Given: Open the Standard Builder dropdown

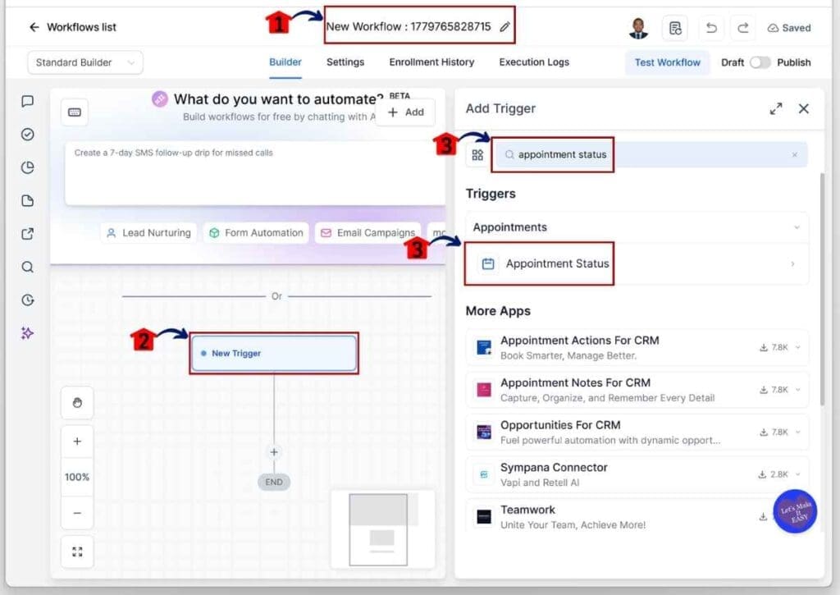Looking at the screenshot, I should [x=85, y=62].
